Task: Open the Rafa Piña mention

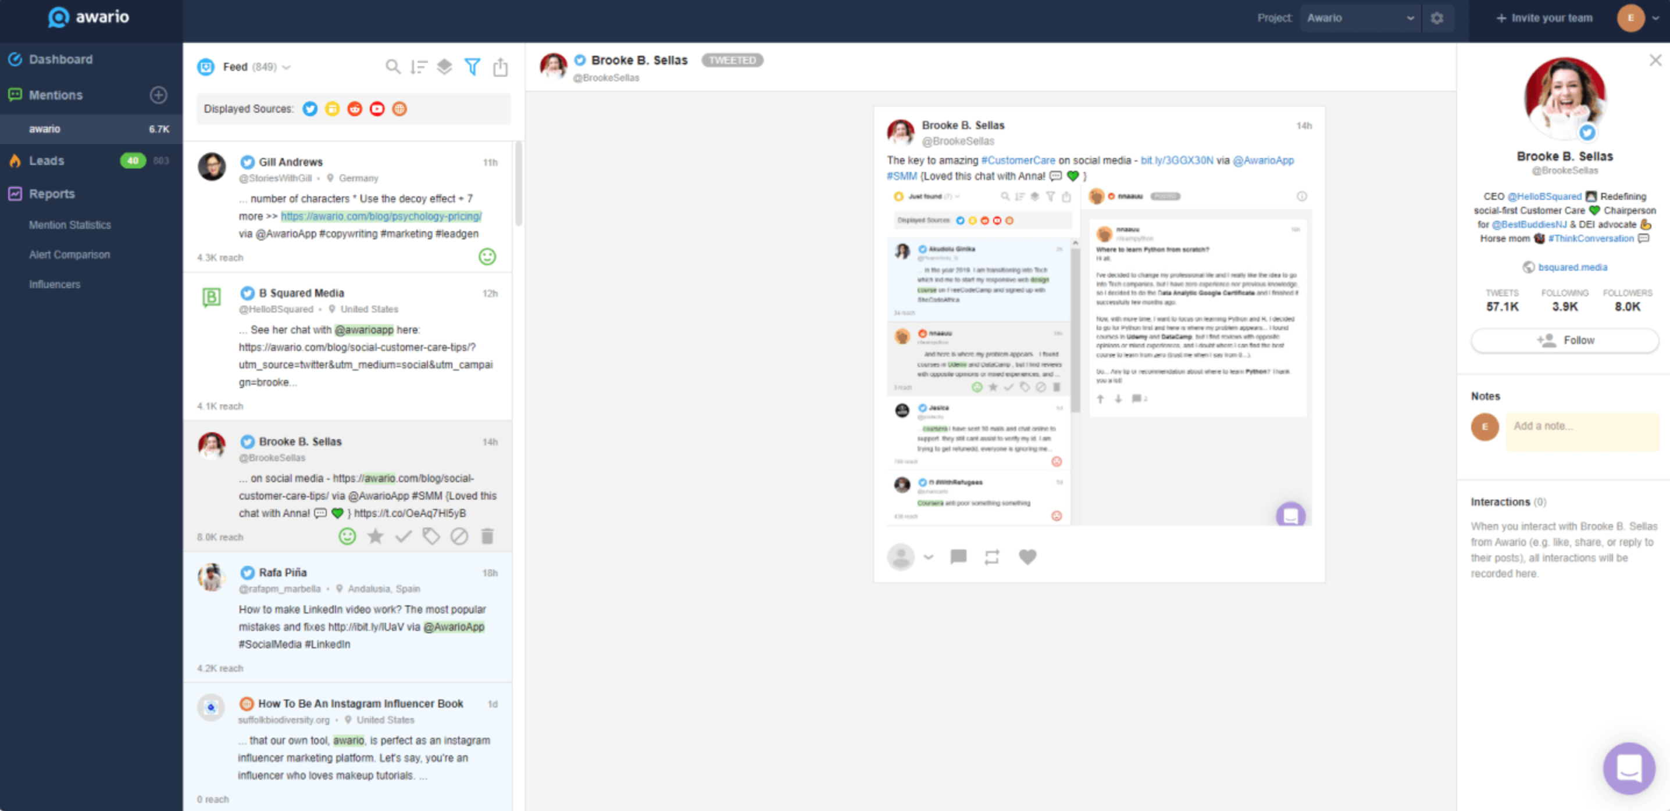Action: (x=348, y=618)
